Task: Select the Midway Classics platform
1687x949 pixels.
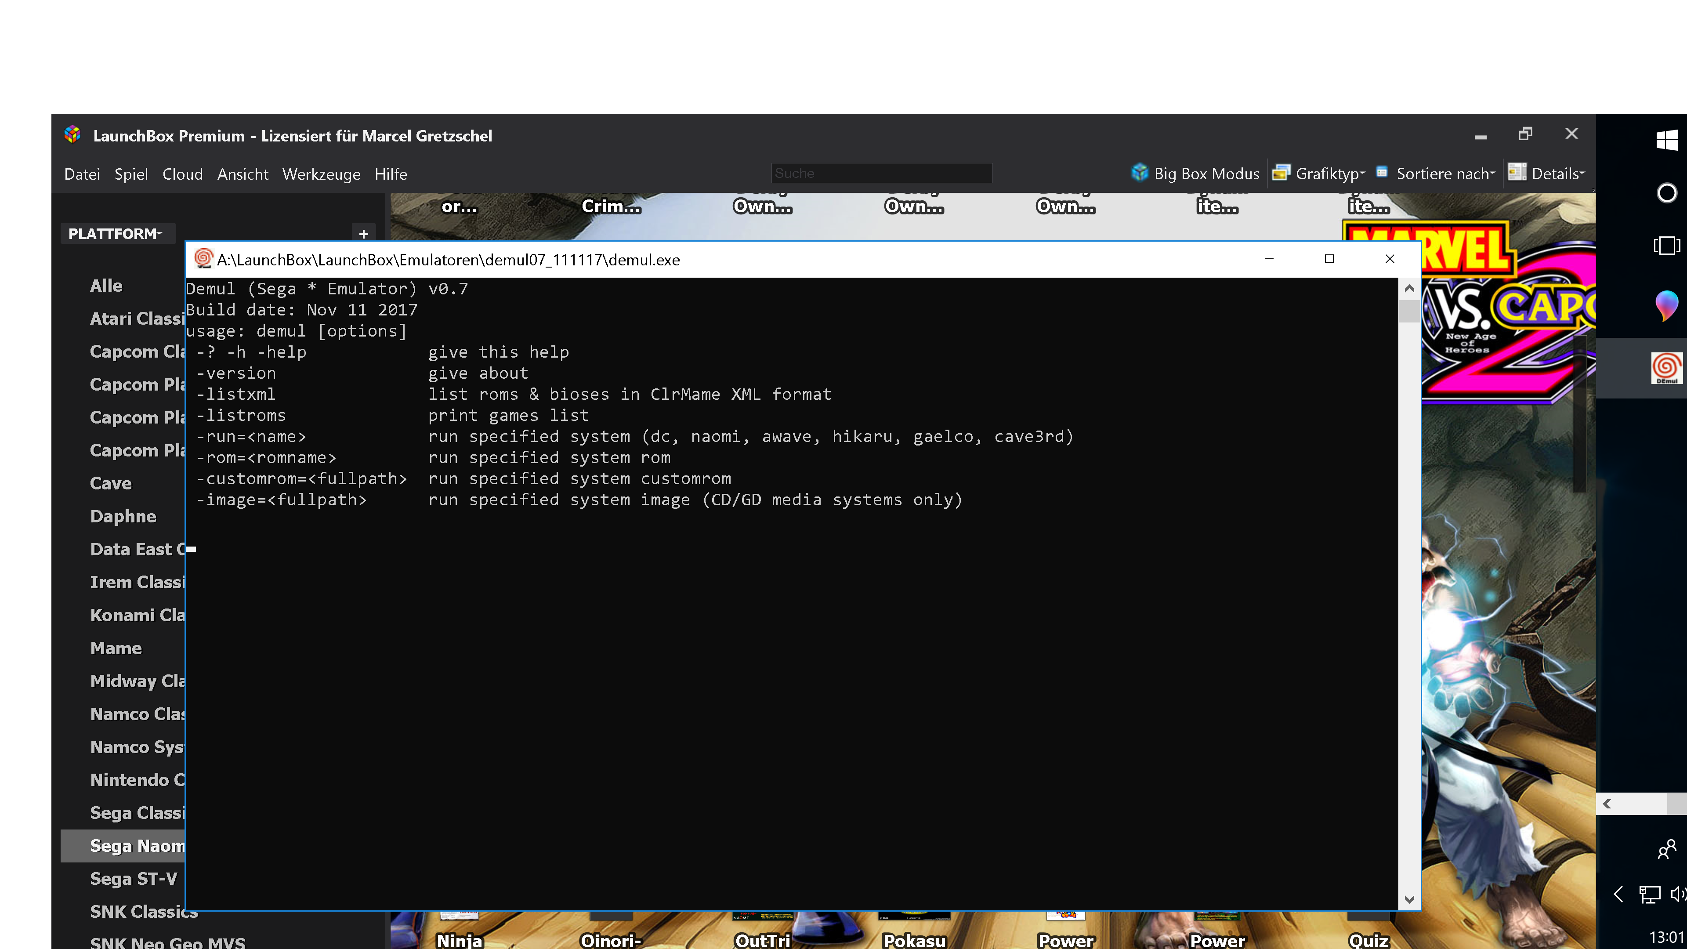Action: (x=138, y=681)
